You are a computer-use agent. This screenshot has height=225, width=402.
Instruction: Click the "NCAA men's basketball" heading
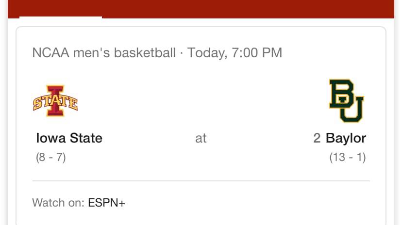click(103, 52)
